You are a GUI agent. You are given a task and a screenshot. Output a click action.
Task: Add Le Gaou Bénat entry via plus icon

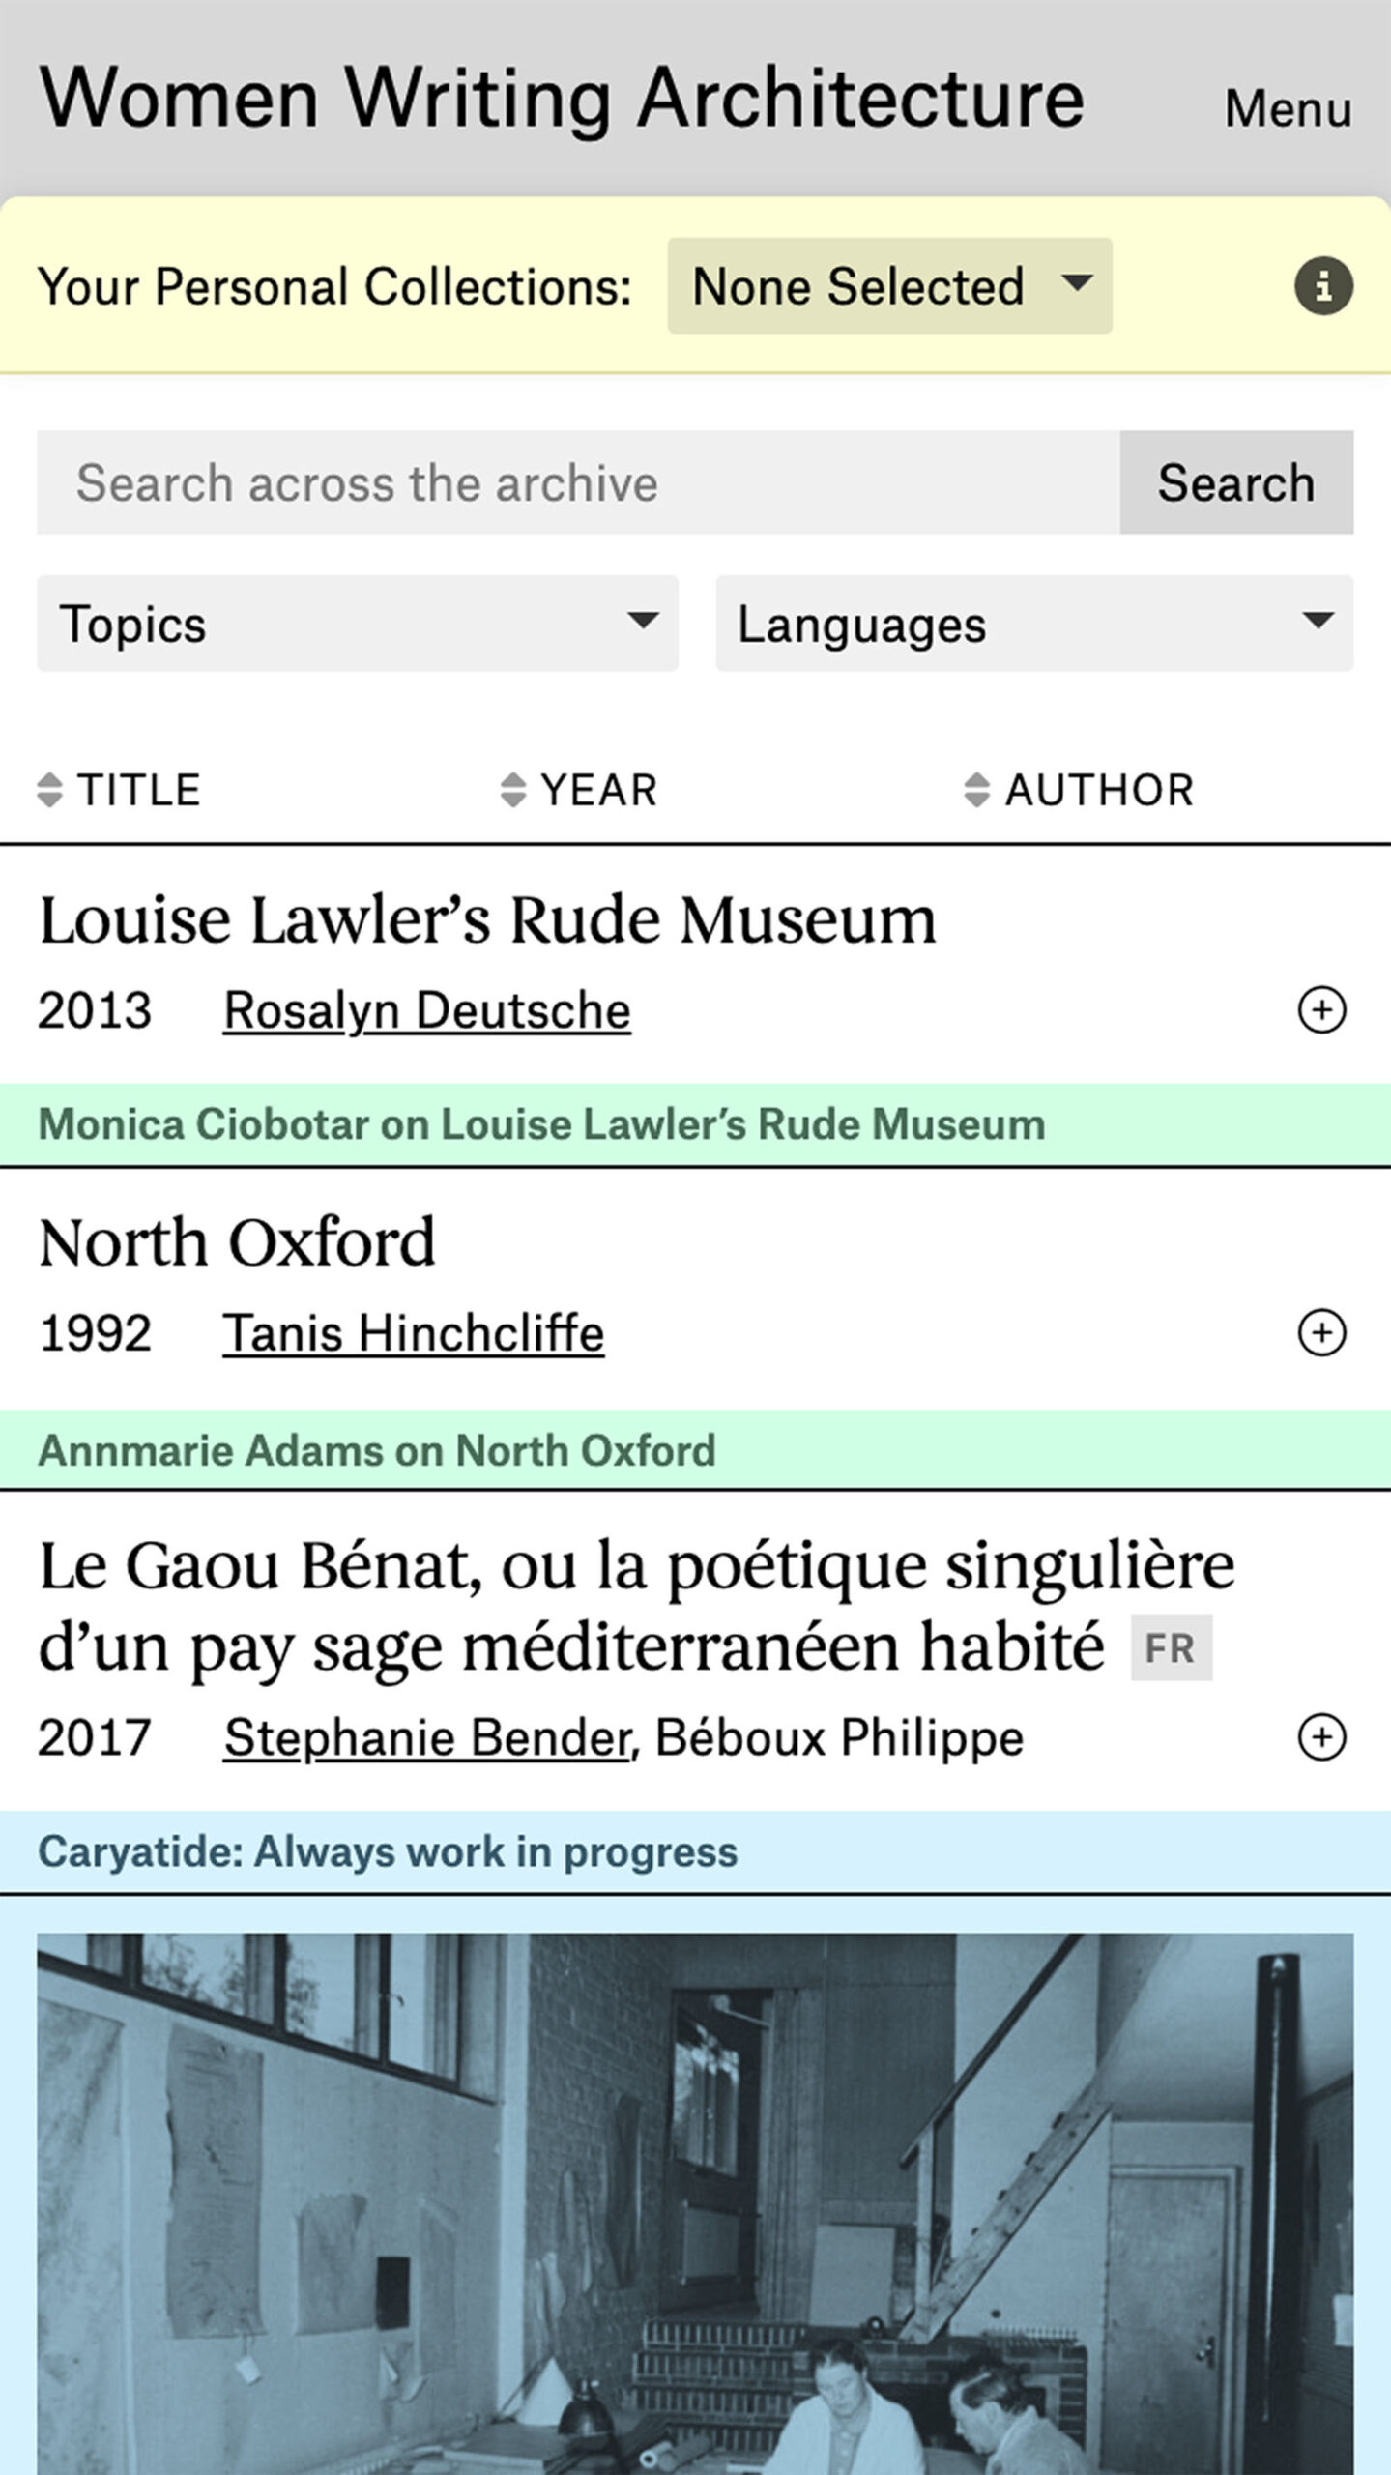point(1321,1737)
